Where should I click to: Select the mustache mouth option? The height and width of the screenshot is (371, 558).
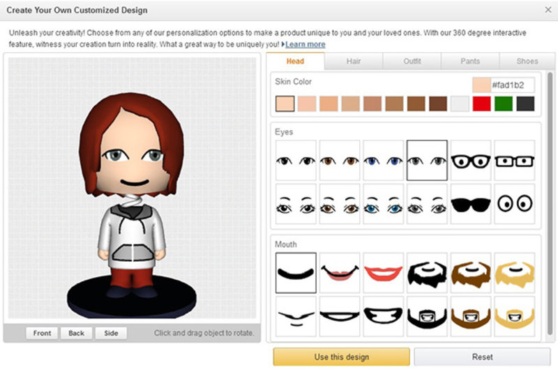coord(296,316)
